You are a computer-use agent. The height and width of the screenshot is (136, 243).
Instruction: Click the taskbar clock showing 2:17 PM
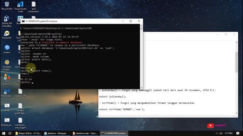(229, 133)
